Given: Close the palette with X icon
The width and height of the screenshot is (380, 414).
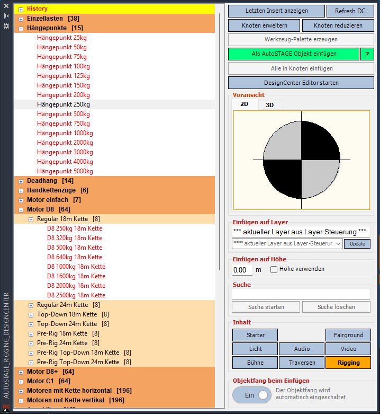Looking at the screenshot, I should [6, 7].
